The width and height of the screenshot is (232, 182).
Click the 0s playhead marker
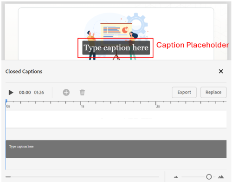click(x=6, y=101)
